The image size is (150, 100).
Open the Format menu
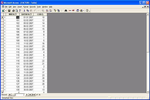[x=26, y=7]
